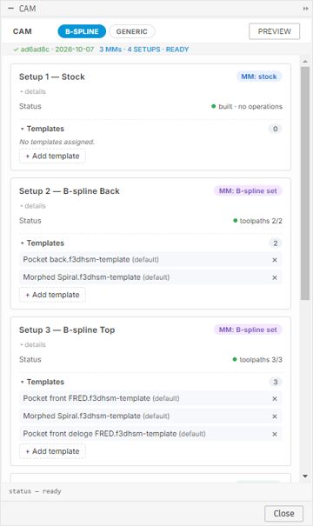Expand details under Setup 1 Stock
313x526 pixels.
pyautogui.click(x=33, y=91)
